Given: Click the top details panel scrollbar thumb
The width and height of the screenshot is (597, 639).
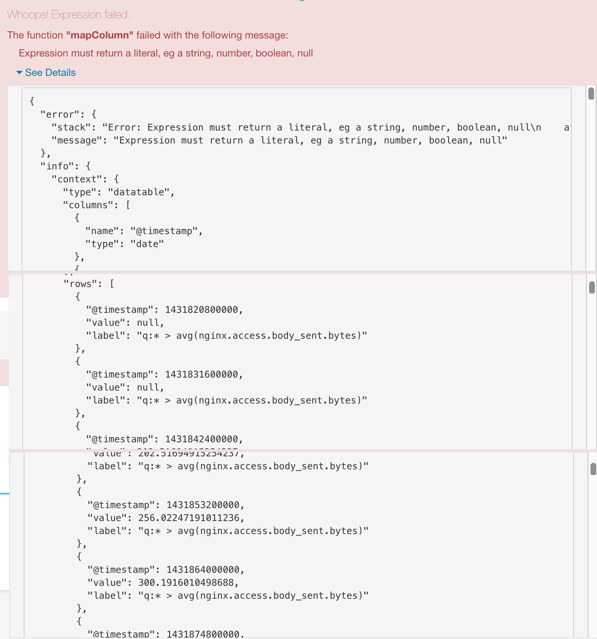Looking at the screenshot, I should (x=591, y=93).
